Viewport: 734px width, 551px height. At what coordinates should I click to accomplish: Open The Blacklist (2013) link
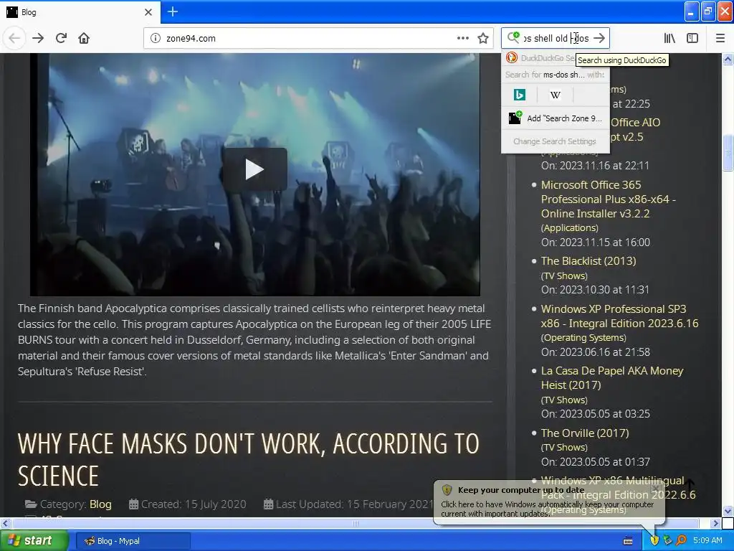pos(588,261)
